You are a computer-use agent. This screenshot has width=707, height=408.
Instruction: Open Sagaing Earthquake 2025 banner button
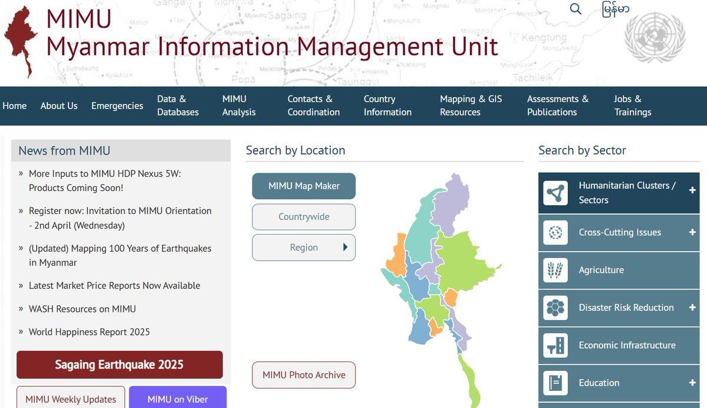coord(120,365)
